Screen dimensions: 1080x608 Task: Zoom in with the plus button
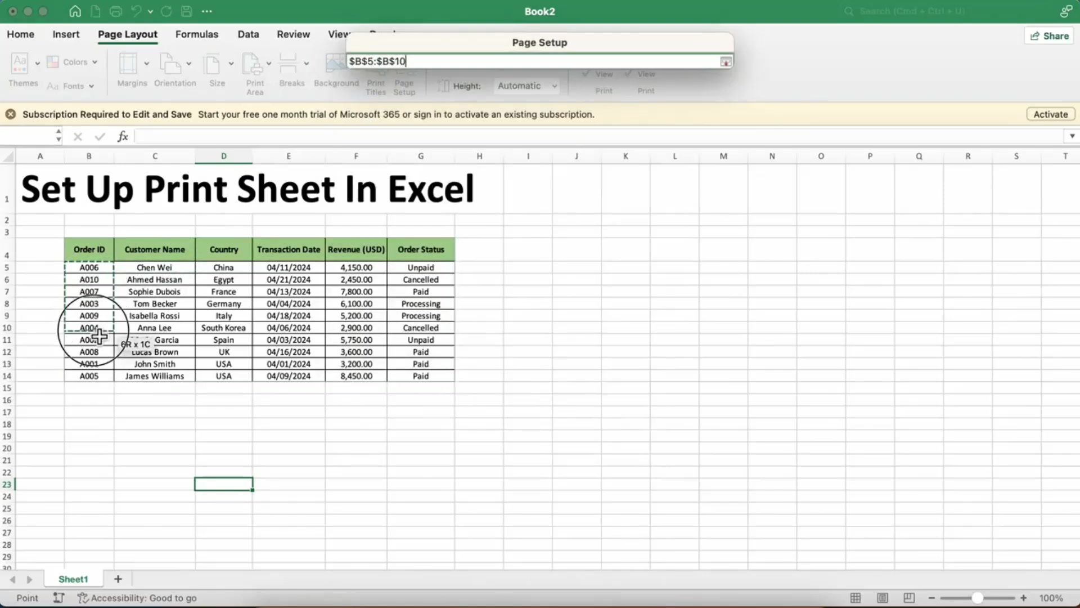point(1023,598)
